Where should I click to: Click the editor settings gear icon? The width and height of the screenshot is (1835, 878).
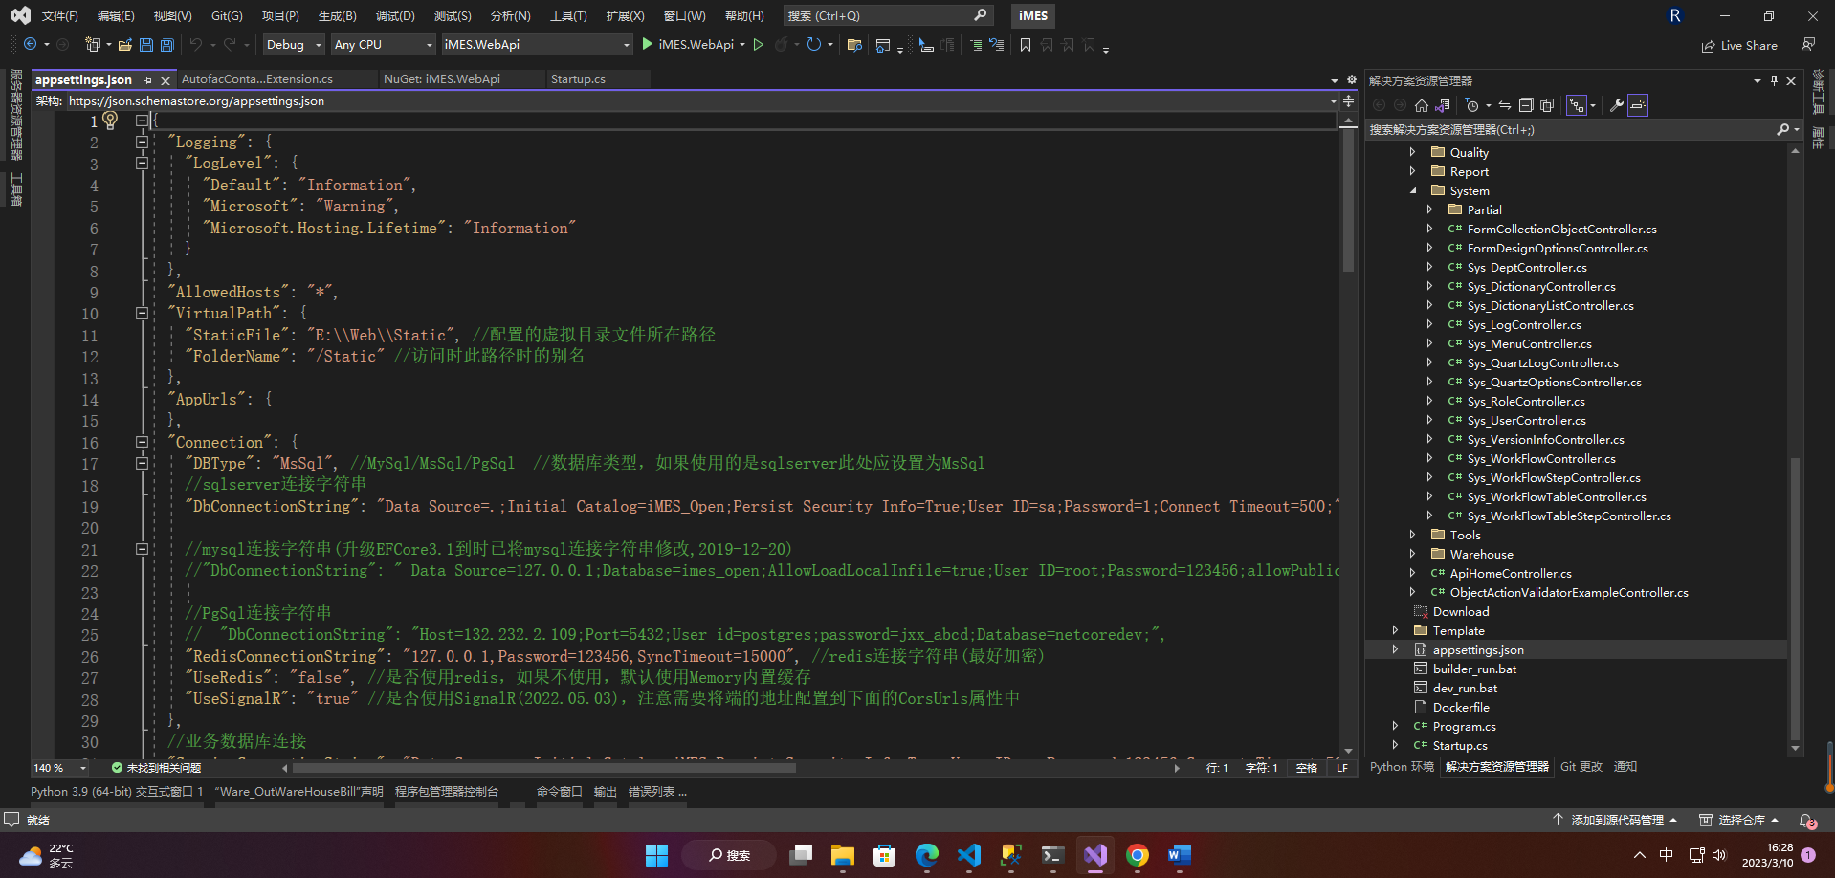pos(1352,79)
